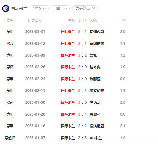Open opponent 费耶诺德 team link

(97, 44)
